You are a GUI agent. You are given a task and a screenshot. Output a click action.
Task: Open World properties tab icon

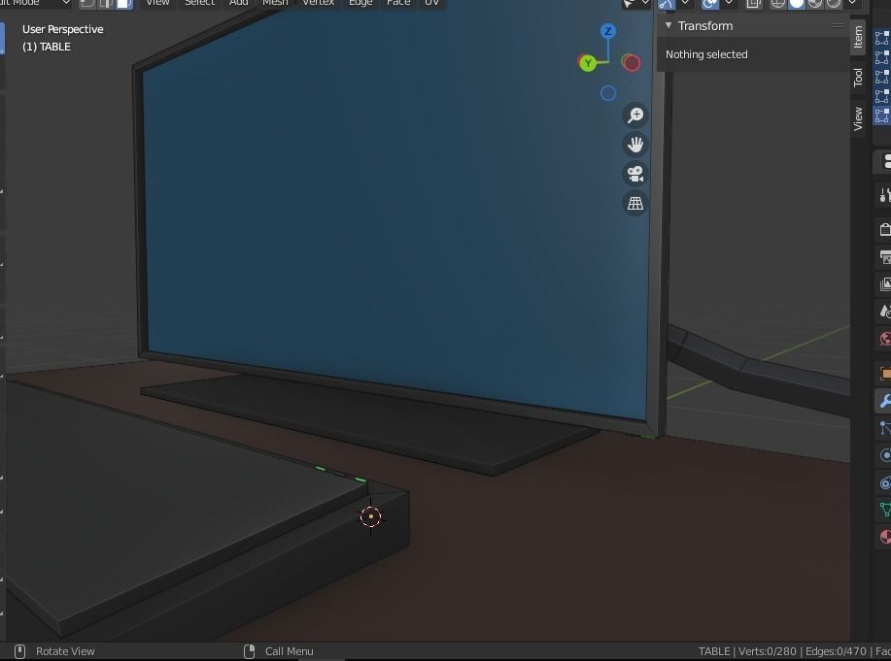884,339
